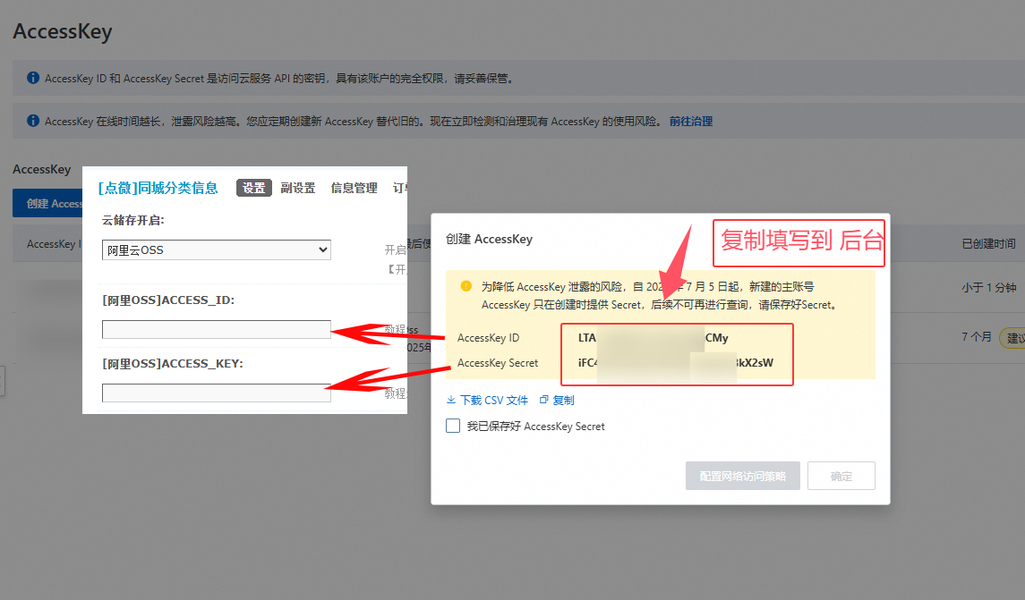The height and width of the screenshot is (600, 1025).
Task: Open the 信息管理 tab
Action: point(354,188)
